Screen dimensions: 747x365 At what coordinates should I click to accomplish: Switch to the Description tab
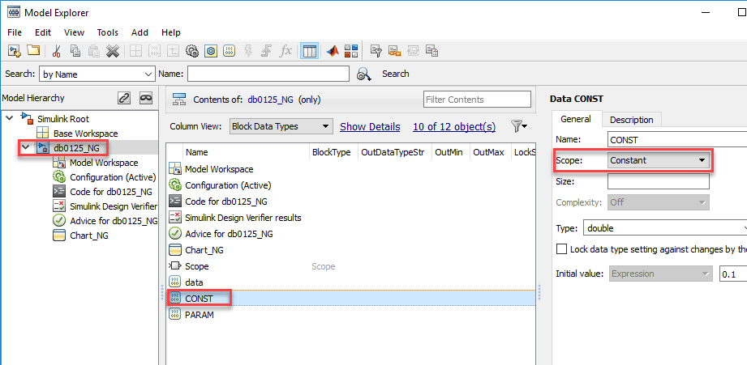[632, 120]
